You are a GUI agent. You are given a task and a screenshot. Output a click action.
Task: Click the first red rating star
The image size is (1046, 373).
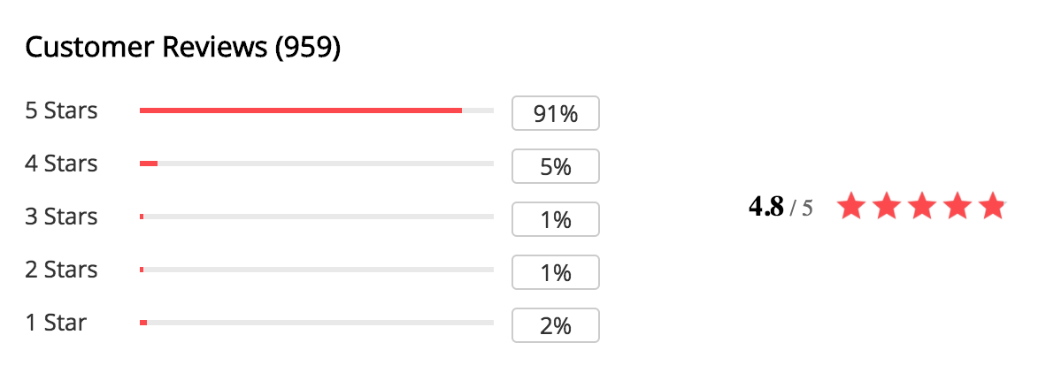point(850,206)
